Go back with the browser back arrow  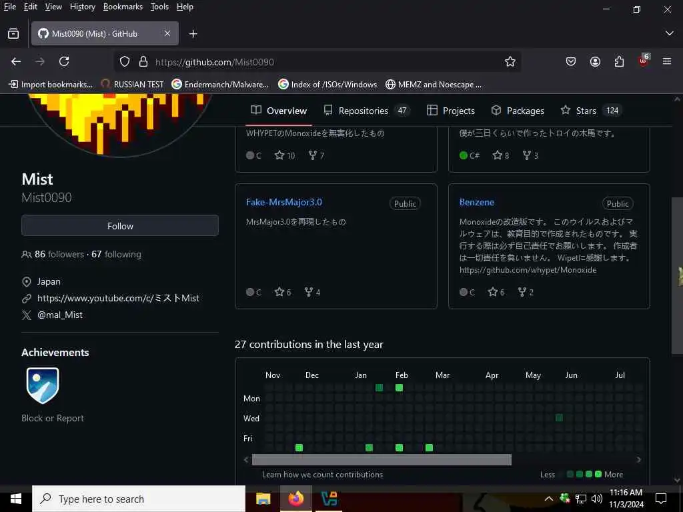[x=16, y=62]
